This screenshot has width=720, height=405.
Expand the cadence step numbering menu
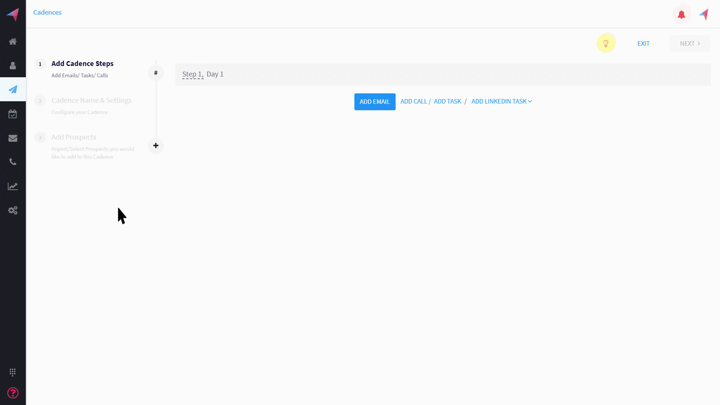(156, 73)
